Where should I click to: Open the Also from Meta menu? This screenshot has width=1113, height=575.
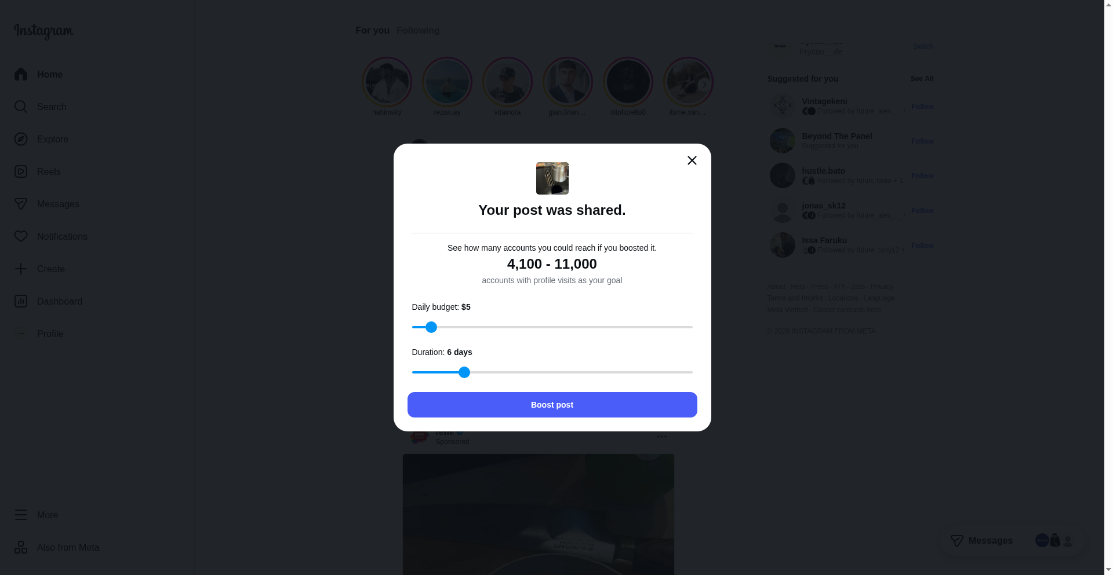point(56,548)
